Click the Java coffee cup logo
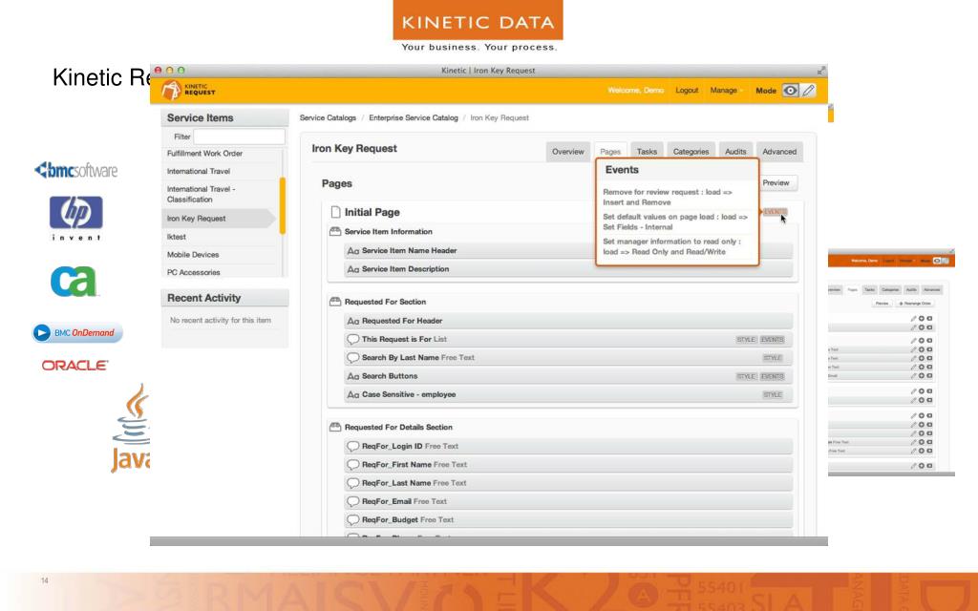Screen dimensions: 978x611 pyautogui.click(x=131, y=428)
